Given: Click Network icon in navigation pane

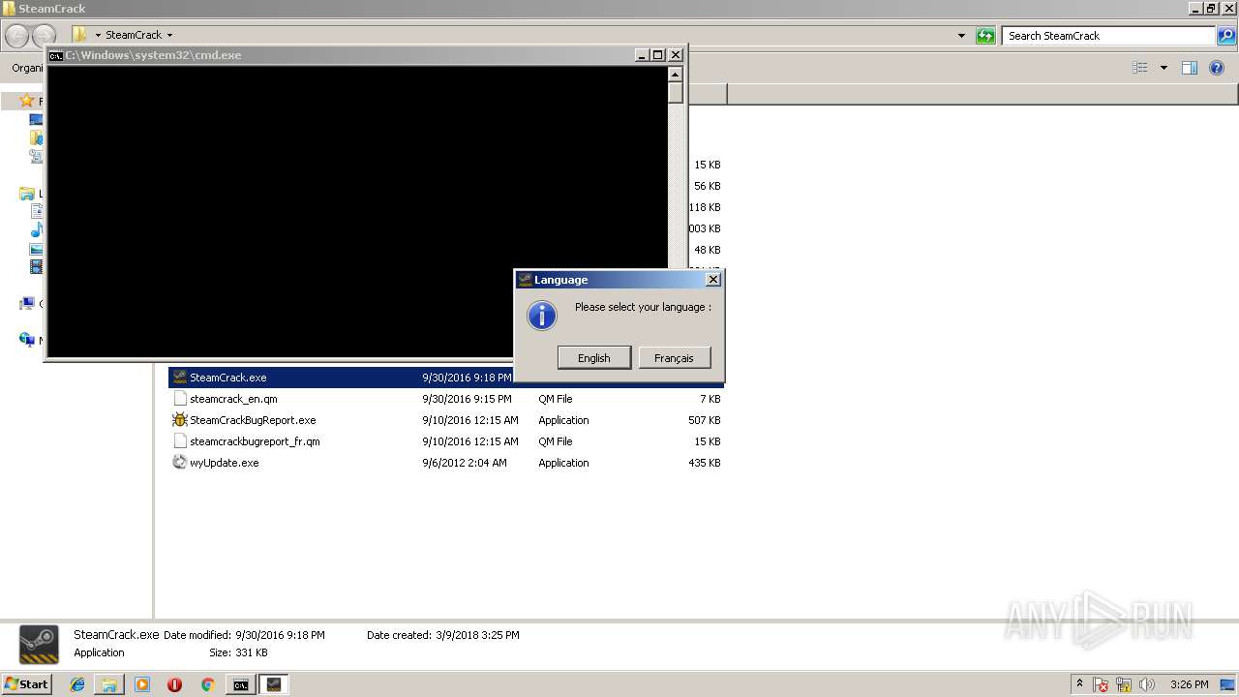Looking at the screenshot, I should tap(27, 340).
